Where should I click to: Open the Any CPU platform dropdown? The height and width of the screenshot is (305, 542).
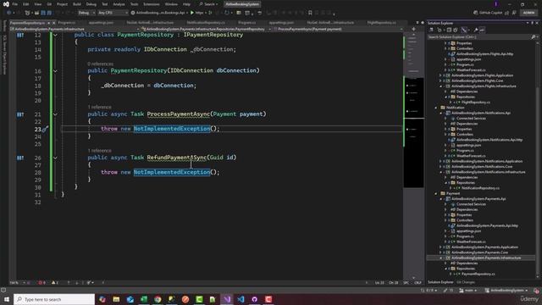pyautogui.click(x=113, y=13)
